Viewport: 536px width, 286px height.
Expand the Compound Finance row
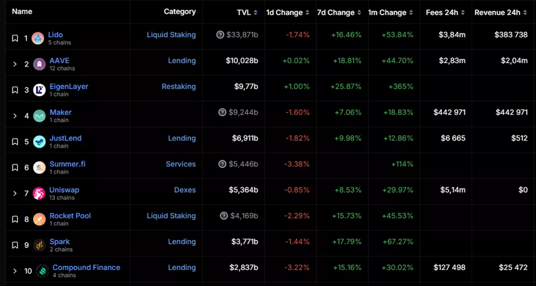(15, 271)
